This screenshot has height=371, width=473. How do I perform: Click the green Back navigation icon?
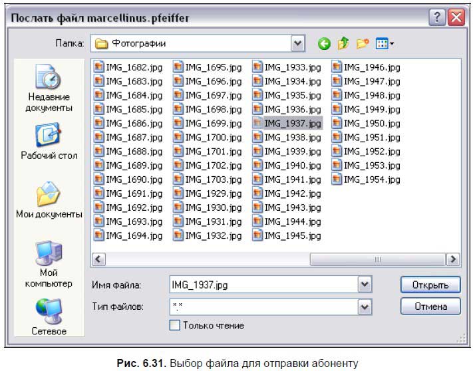[x=324, y=44]
